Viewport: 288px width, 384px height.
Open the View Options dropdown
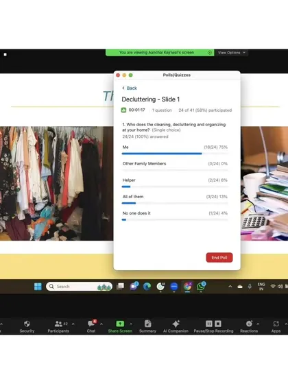232,53
